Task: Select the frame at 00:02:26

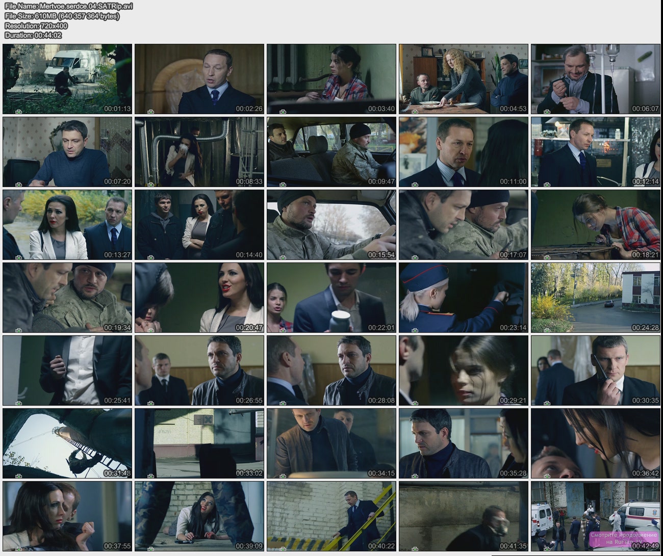Action: coord(199,79)
